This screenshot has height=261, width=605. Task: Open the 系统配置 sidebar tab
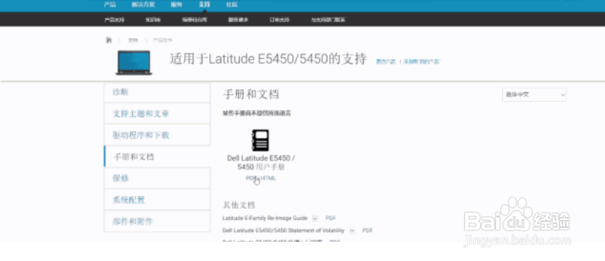[157, 200]
